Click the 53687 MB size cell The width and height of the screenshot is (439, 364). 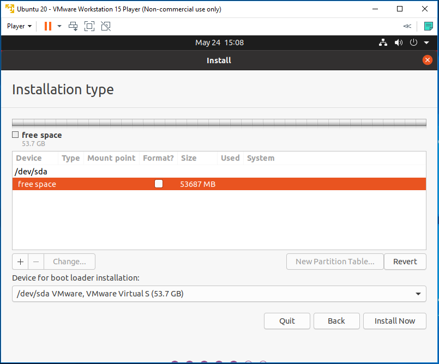pos(197,184)
